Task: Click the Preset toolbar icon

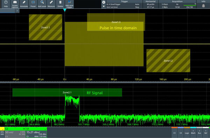Action: pos(33,4)
